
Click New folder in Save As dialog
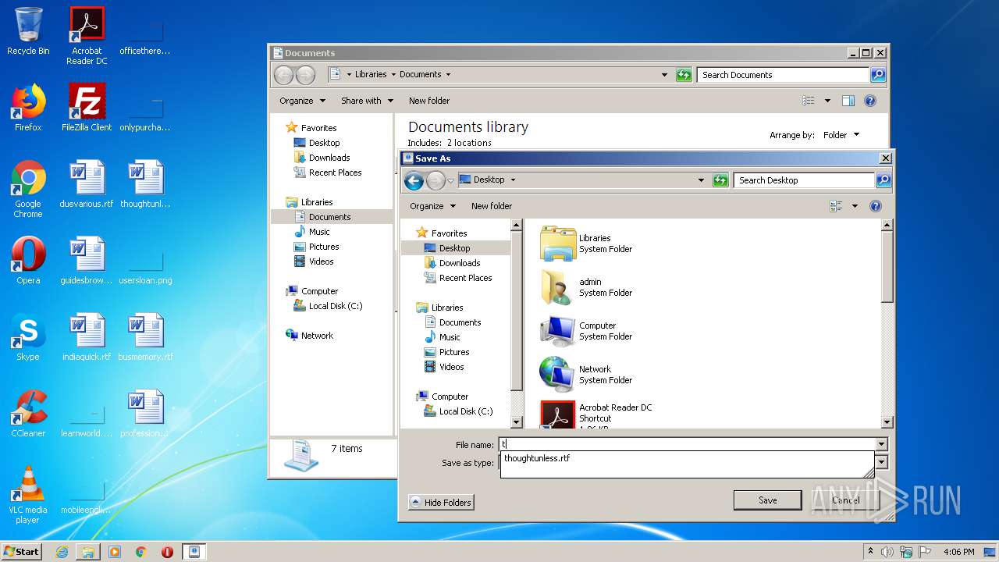tap(492, 206)
